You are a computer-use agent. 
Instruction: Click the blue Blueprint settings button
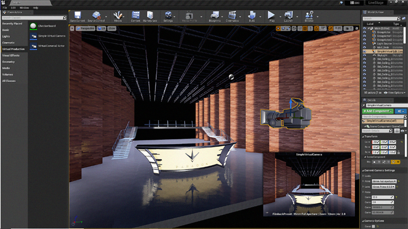tap(401, 111)
